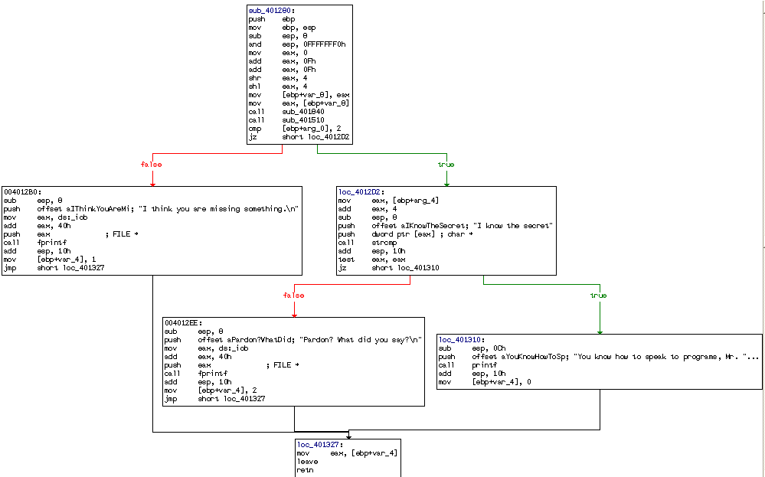Select the 'mov eax, 0' instruction

278,53
